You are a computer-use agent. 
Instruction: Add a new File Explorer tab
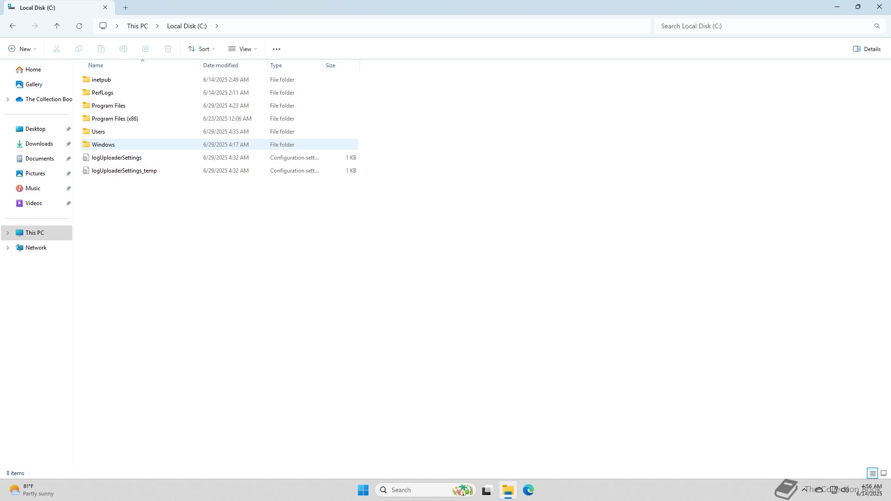pyautogui.click(x=125, y=7)
